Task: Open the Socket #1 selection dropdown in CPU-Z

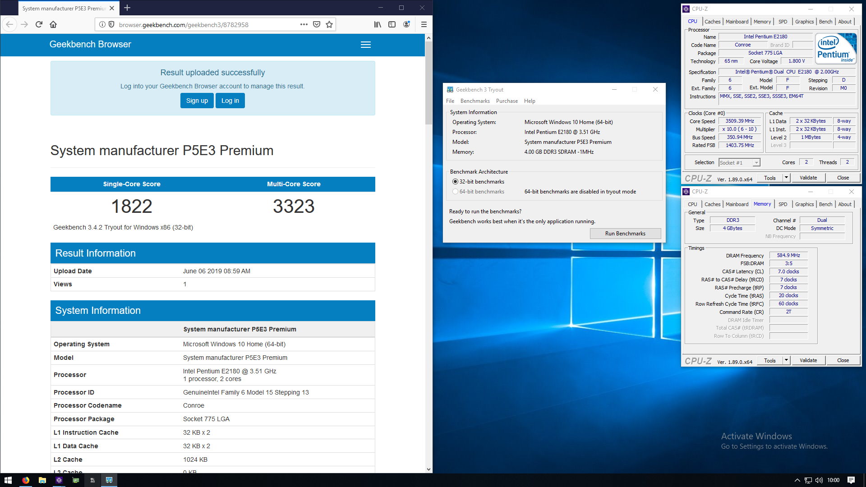Action: tap(739, 162)
